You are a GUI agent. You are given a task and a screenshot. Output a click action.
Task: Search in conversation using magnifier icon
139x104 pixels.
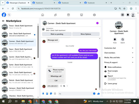(x=123, y=39)
